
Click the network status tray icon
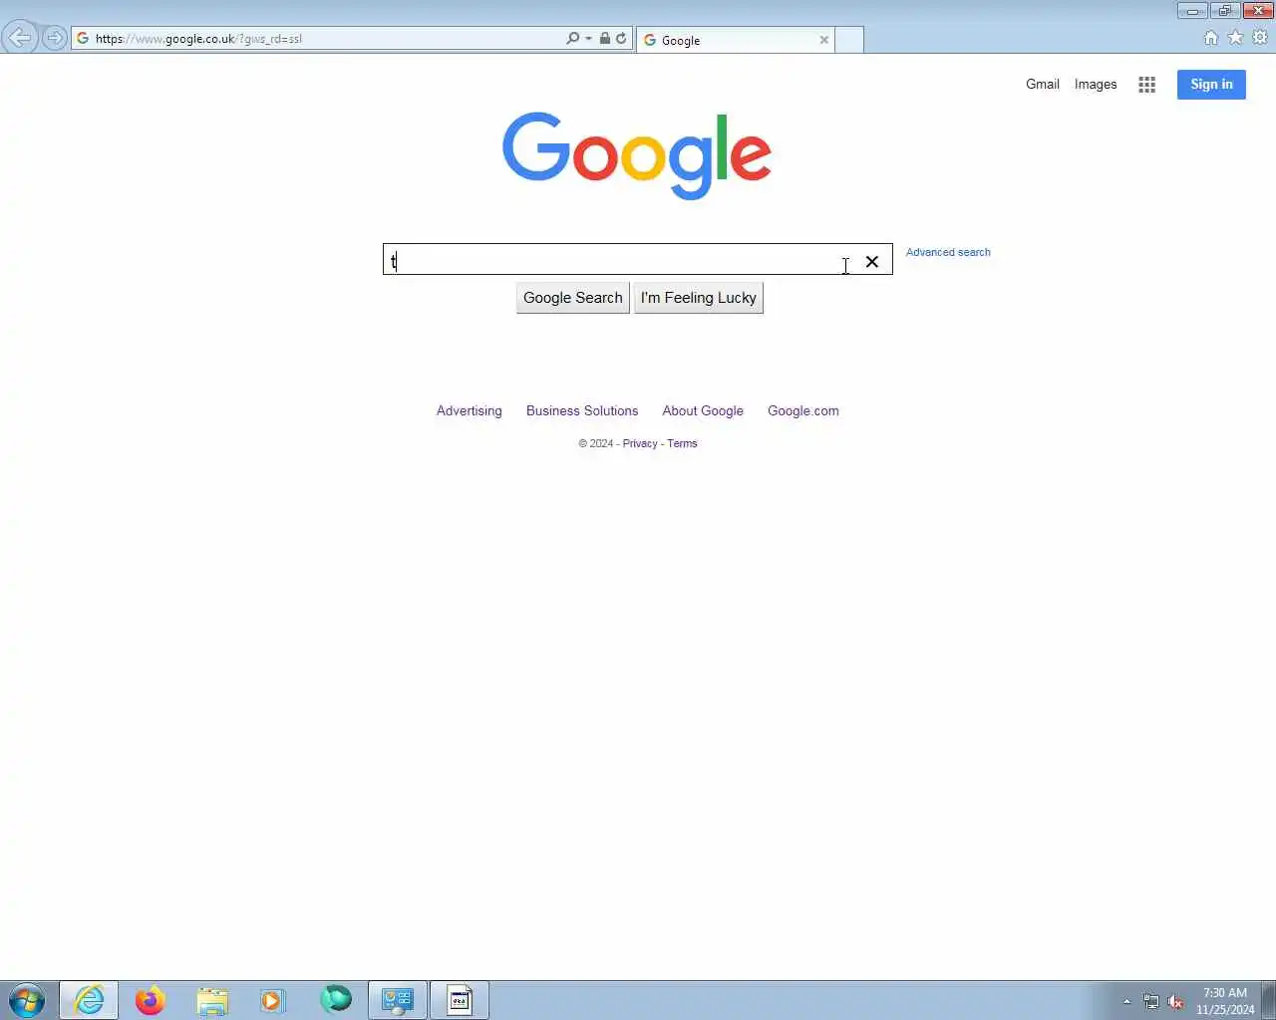point(1151,1001)
